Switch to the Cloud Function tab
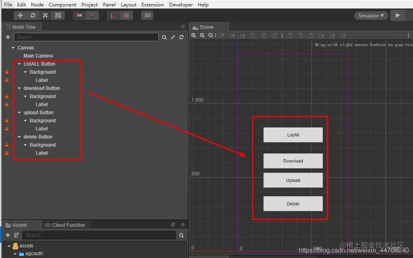This screenshot has height=258, width=413. tap(65, 225)
